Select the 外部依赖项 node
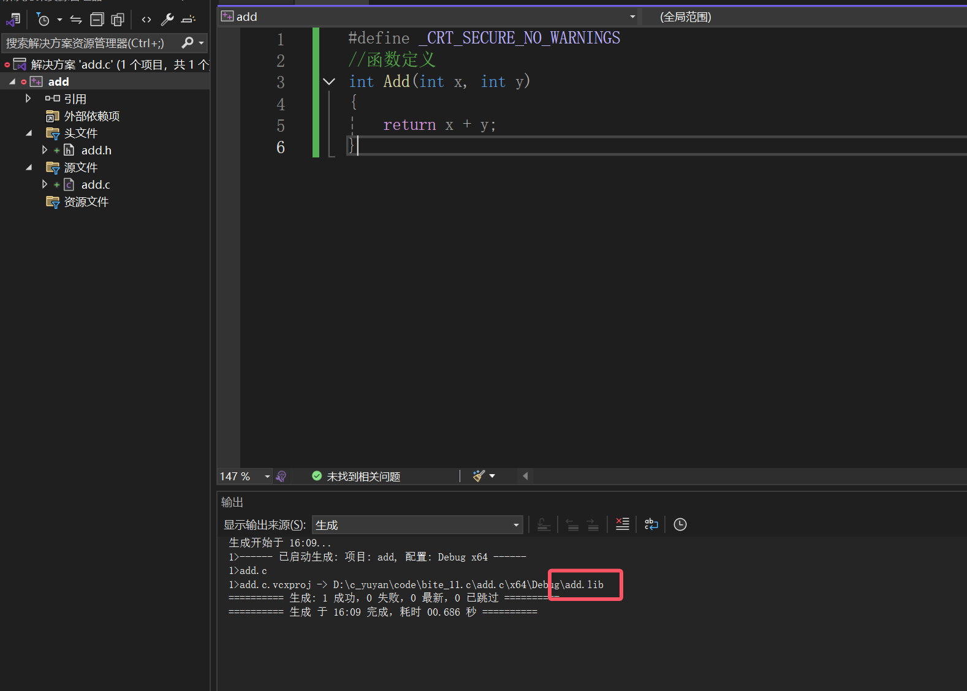Screen dimensions: 967x691 coord(91,116)
